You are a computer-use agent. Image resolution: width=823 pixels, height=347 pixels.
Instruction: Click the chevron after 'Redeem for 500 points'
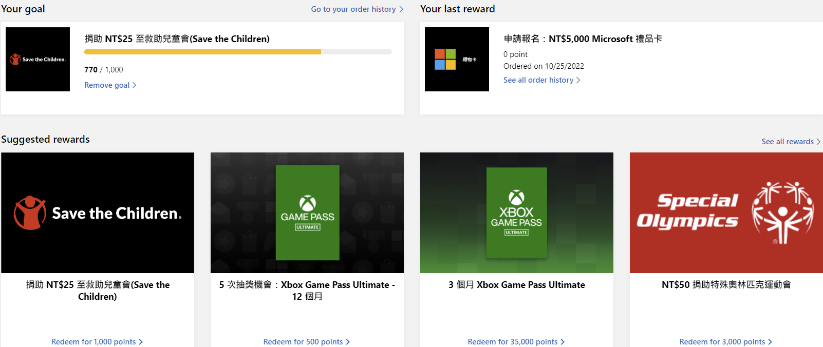348,342
